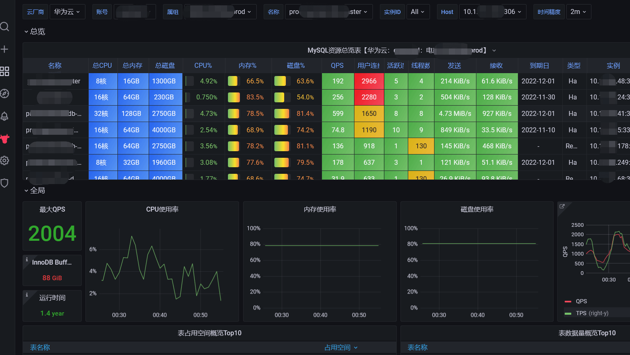Click the 表数据量概览Top10 panel title
Screen dimensions: 630x355
pyautogui.click(x=587, y=333)
